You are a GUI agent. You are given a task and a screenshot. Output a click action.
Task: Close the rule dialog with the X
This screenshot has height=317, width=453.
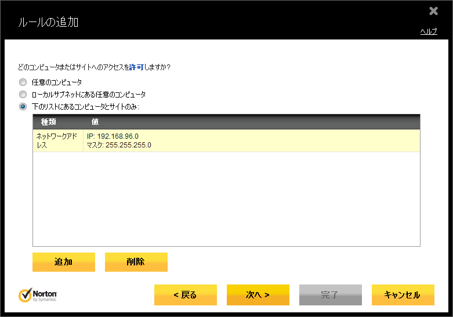click(433, 11)
